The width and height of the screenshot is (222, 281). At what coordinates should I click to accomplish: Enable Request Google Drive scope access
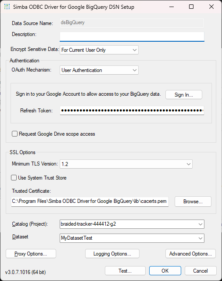pyautogui.click(x=14, y=133)
